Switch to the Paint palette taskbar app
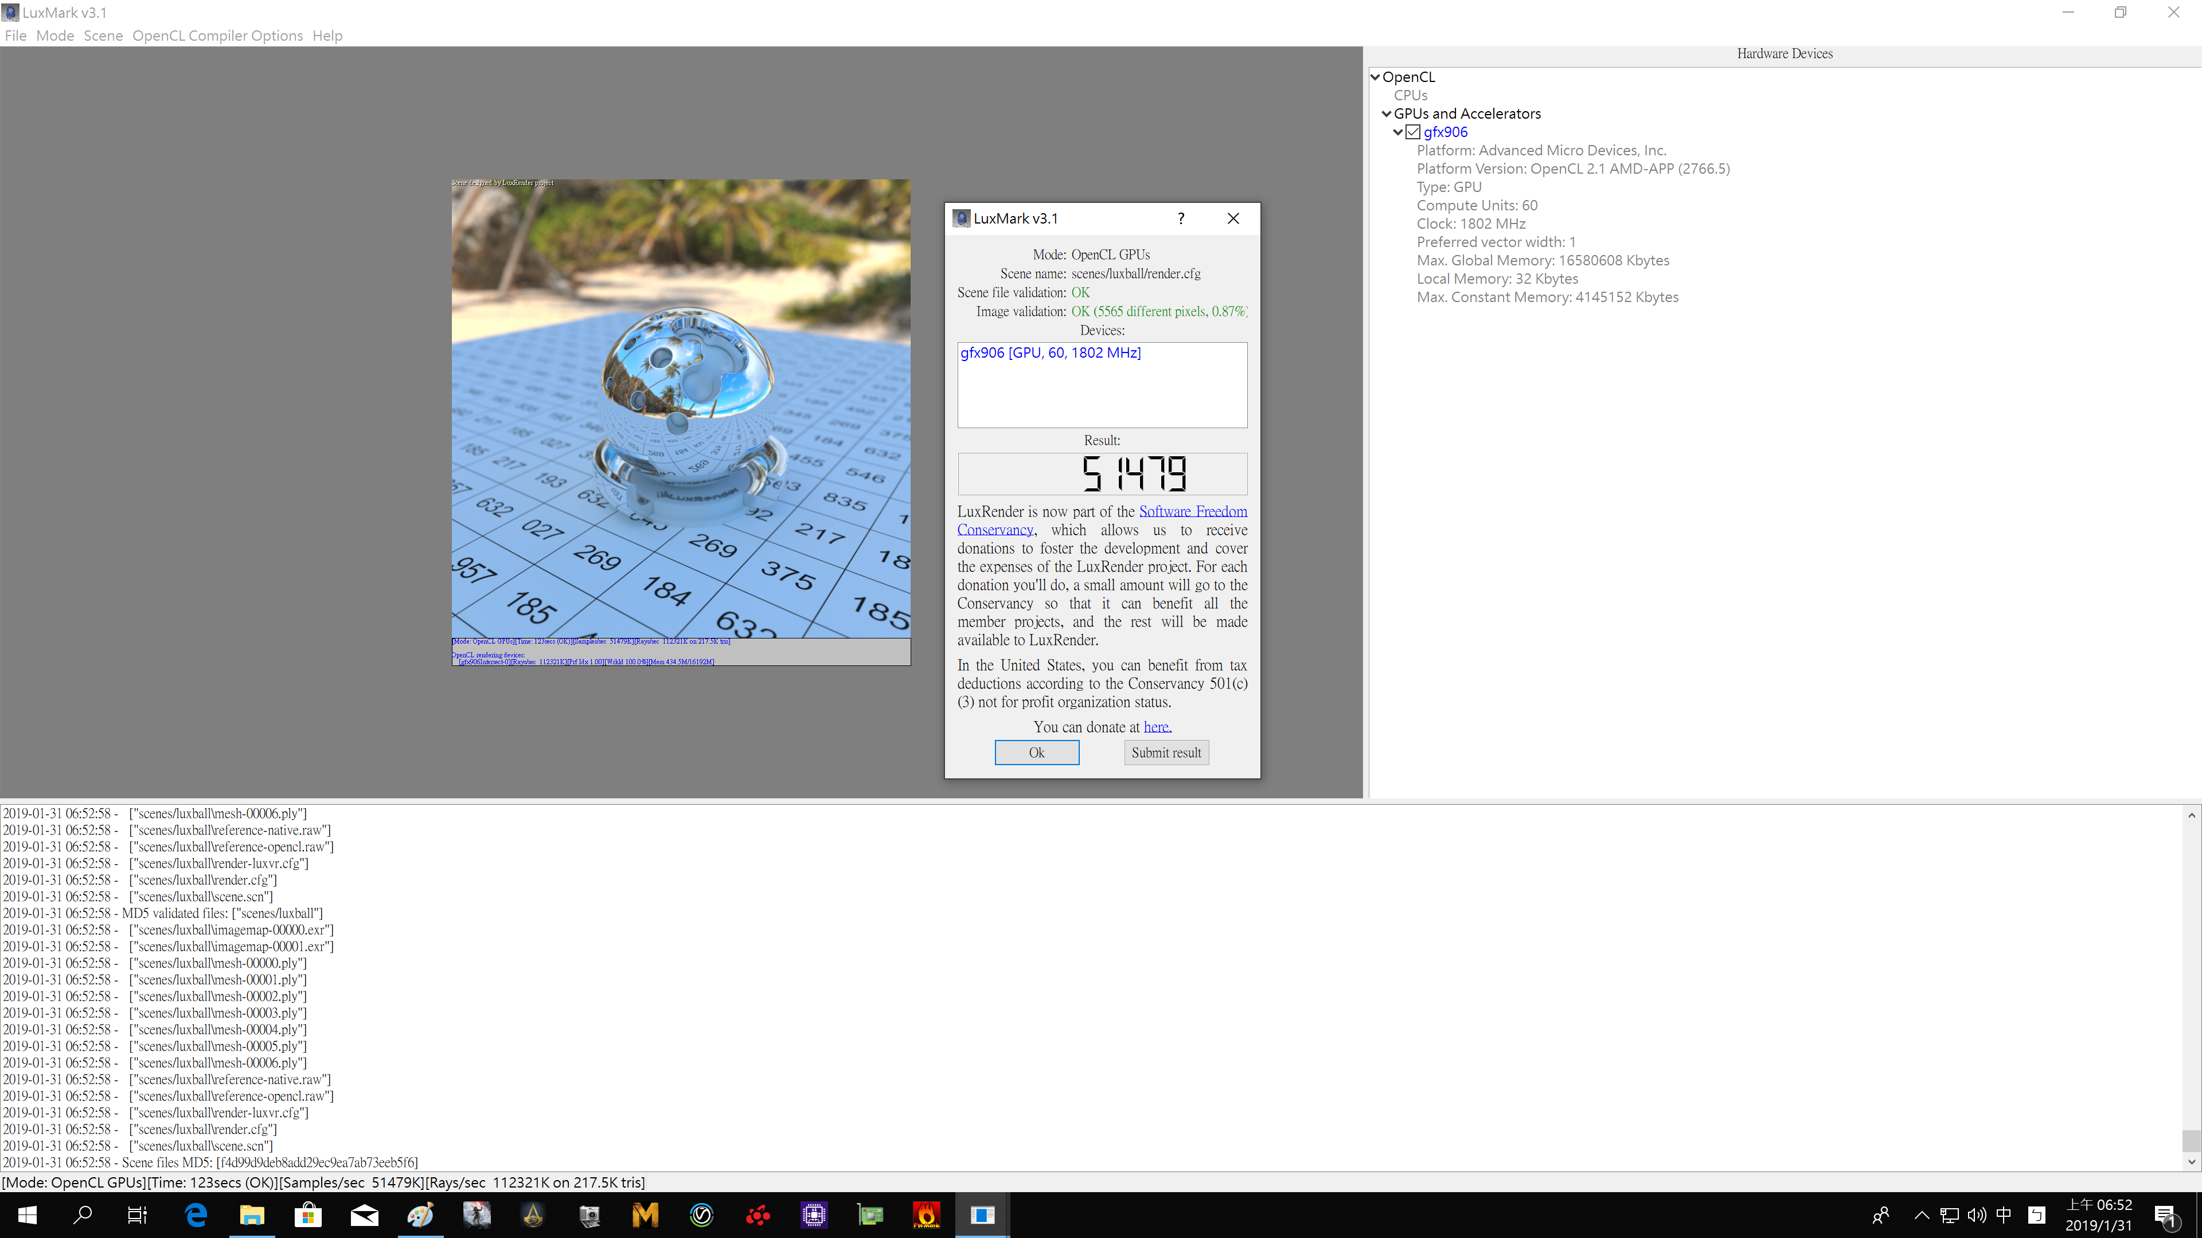This screenshot has width=2202, height=1238. pos(420,1215)
